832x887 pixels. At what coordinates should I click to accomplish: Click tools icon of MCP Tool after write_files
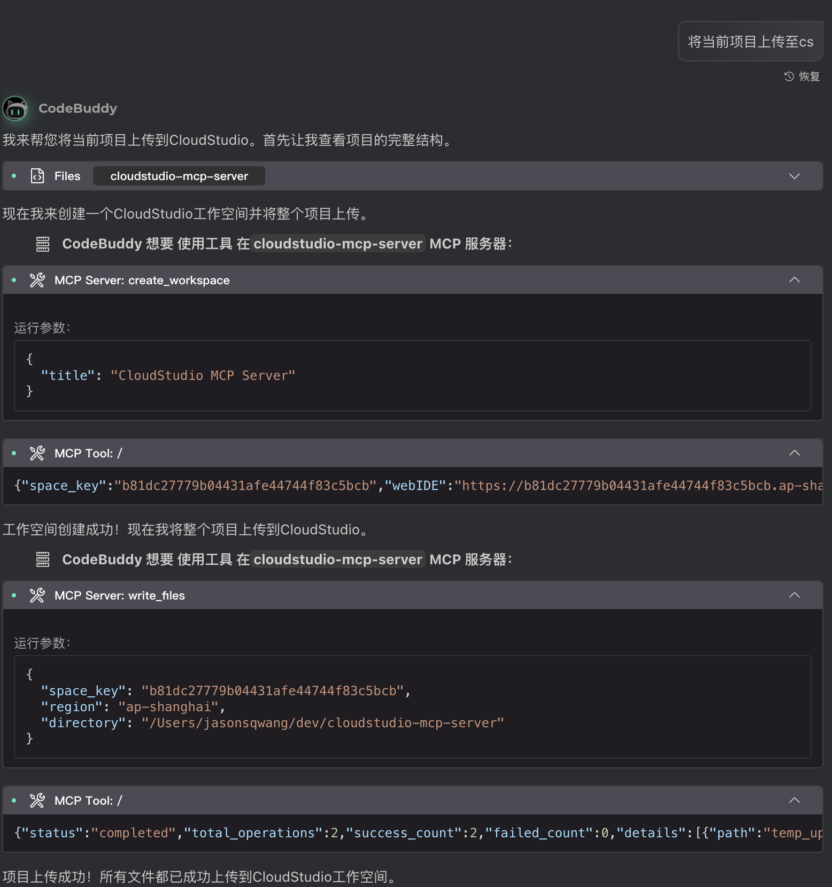pyautogui.click(x=37, y=800)
